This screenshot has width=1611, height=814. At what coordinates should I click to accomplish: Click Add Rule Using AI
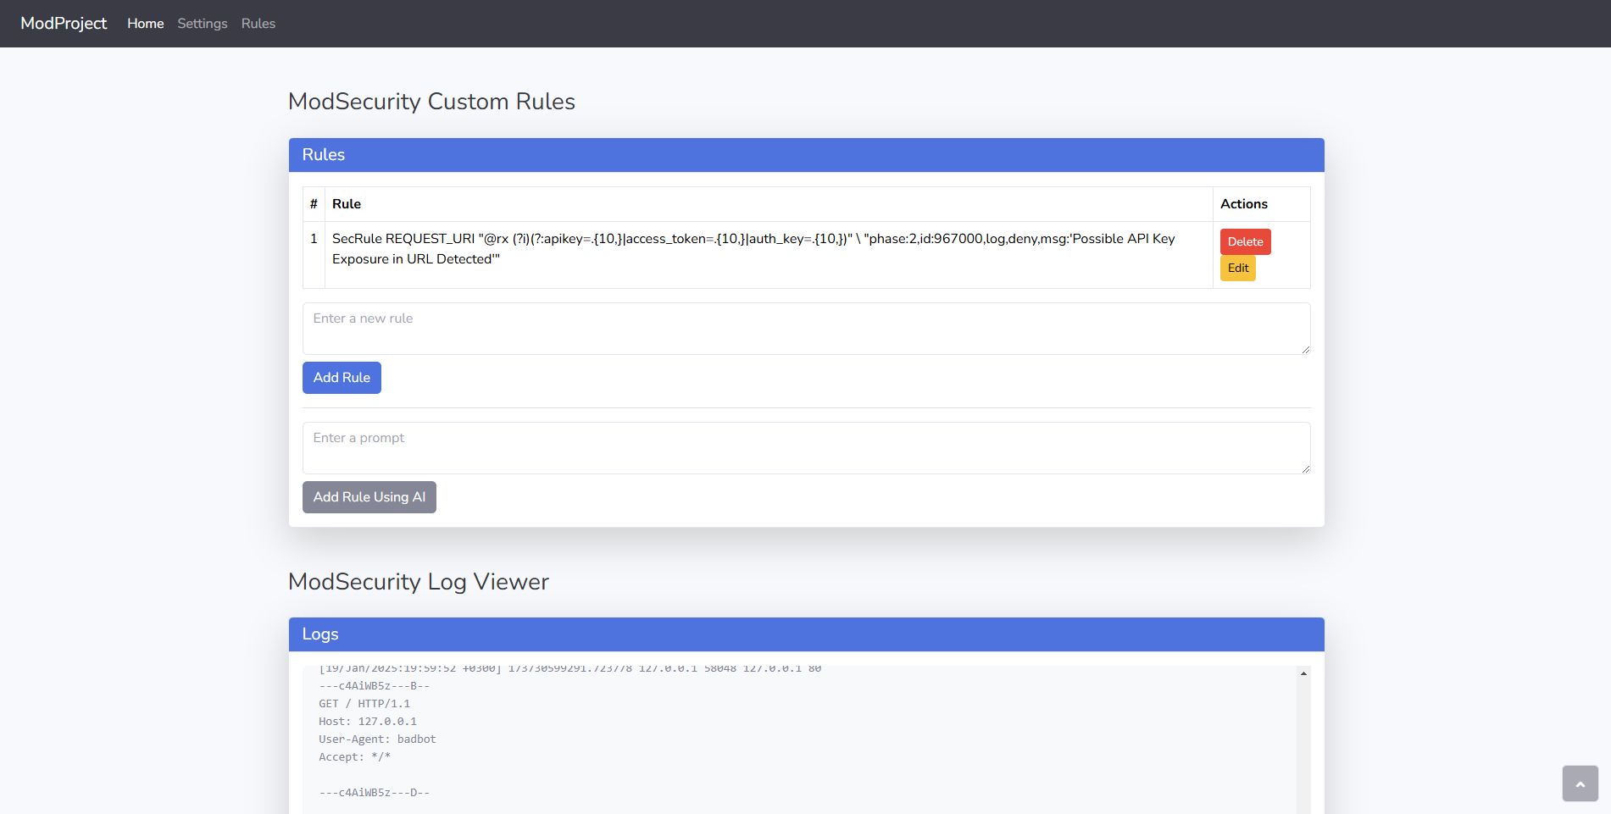(369, 497)
